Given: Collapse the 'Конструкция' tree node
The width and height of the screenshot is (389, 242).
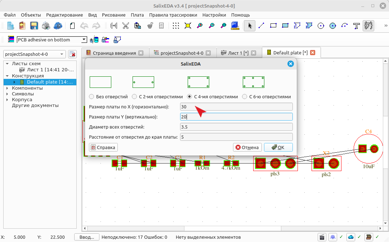Looking at the screenshot, I should click(x=7, y=76).
